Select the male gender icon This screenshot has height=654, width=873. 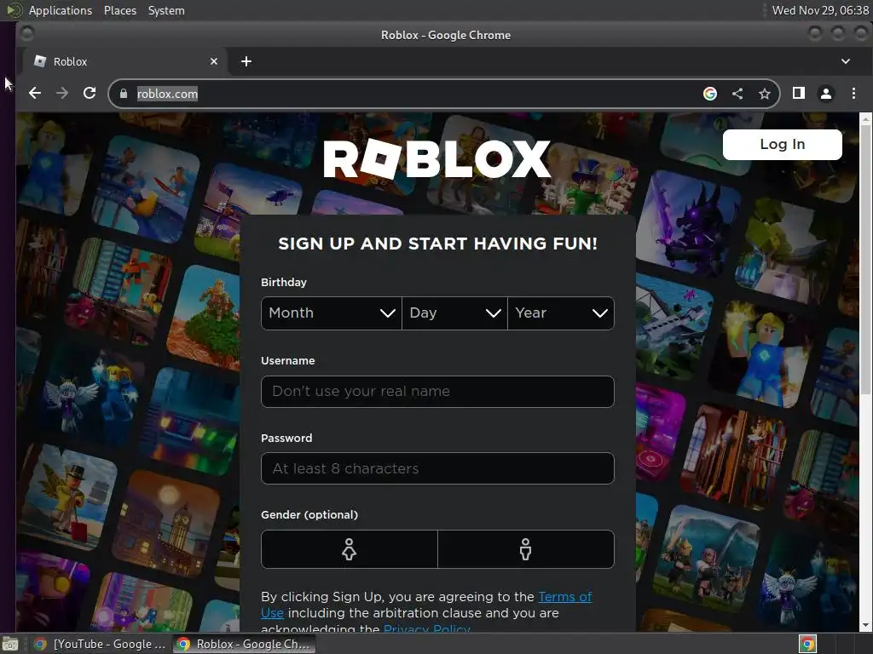point(525,549)
